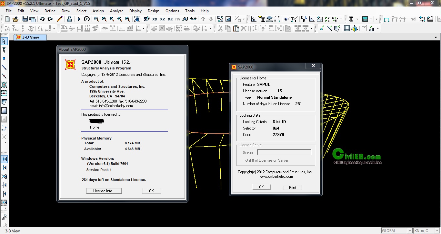441x234 pixels.
Task: Click the Perspective Toggle glasses icon
Action: [x=193, y=19]
